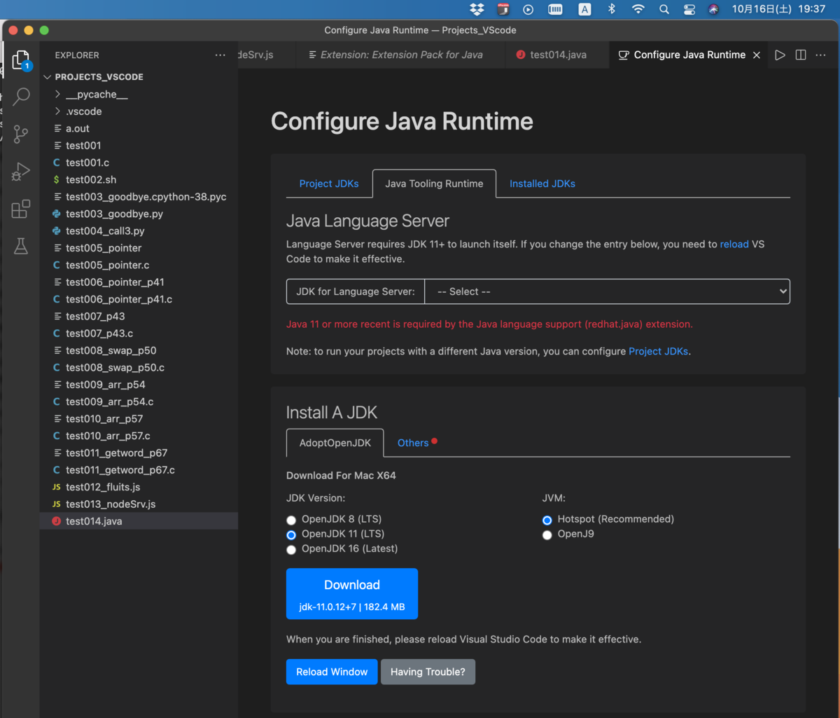Select the OpenJDK 8 (LTS) version
The image size is (840, 718).
[291, 520]
